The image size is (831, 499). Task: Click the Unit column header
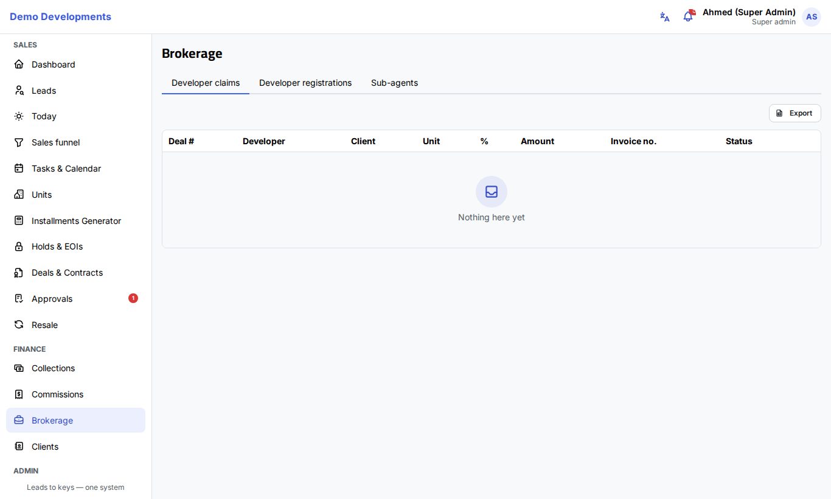coord(431,141)
